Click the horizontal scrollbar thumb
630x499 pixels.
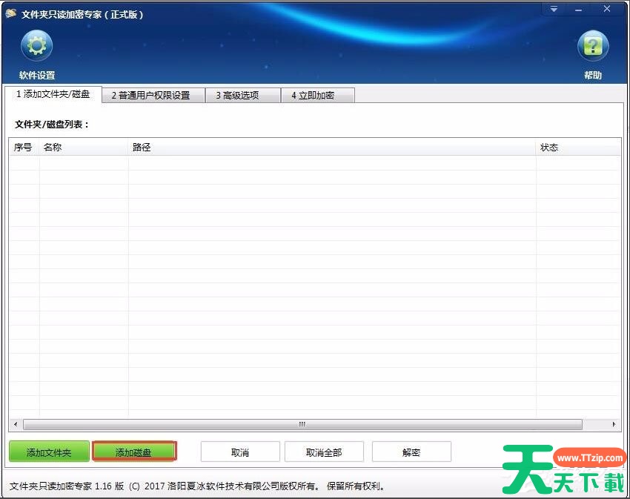[302, 424]
